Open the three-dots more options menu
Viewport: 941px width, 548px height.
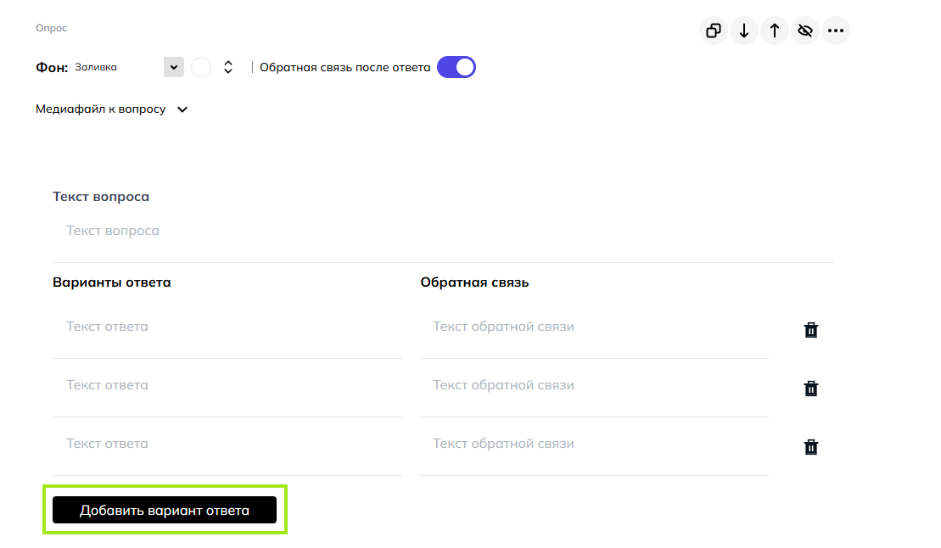pos(836,31)
